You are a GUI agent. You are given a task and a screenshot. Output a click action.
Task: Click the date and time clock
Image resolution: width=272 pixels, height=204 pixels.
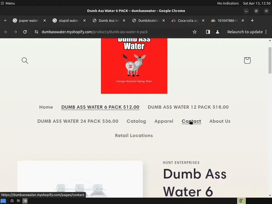pyautogui.click(x=257, y=3)
